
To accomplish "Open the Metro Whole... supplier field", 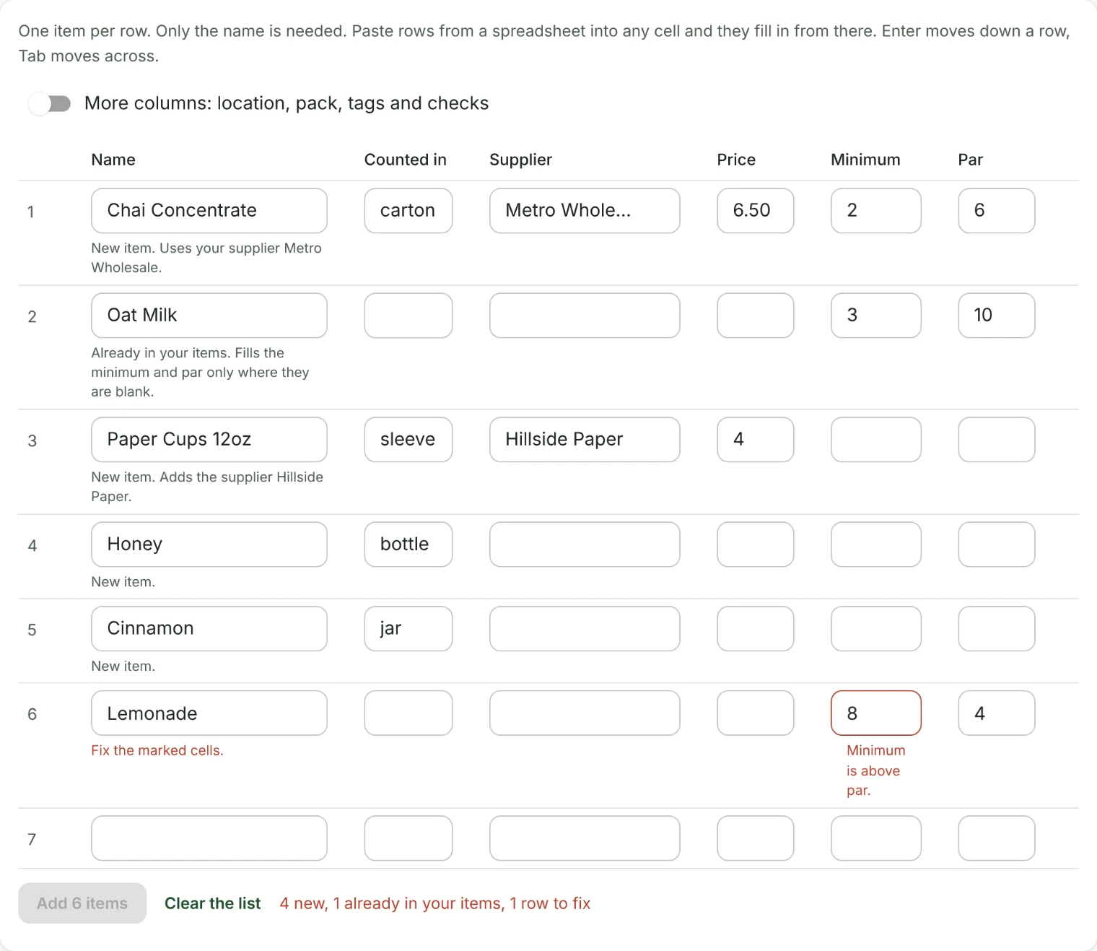I will click(x=585, y=211).
